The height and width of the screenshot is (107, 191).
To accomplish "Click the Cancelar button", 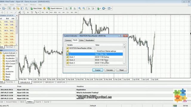I will tap(110, 70).
